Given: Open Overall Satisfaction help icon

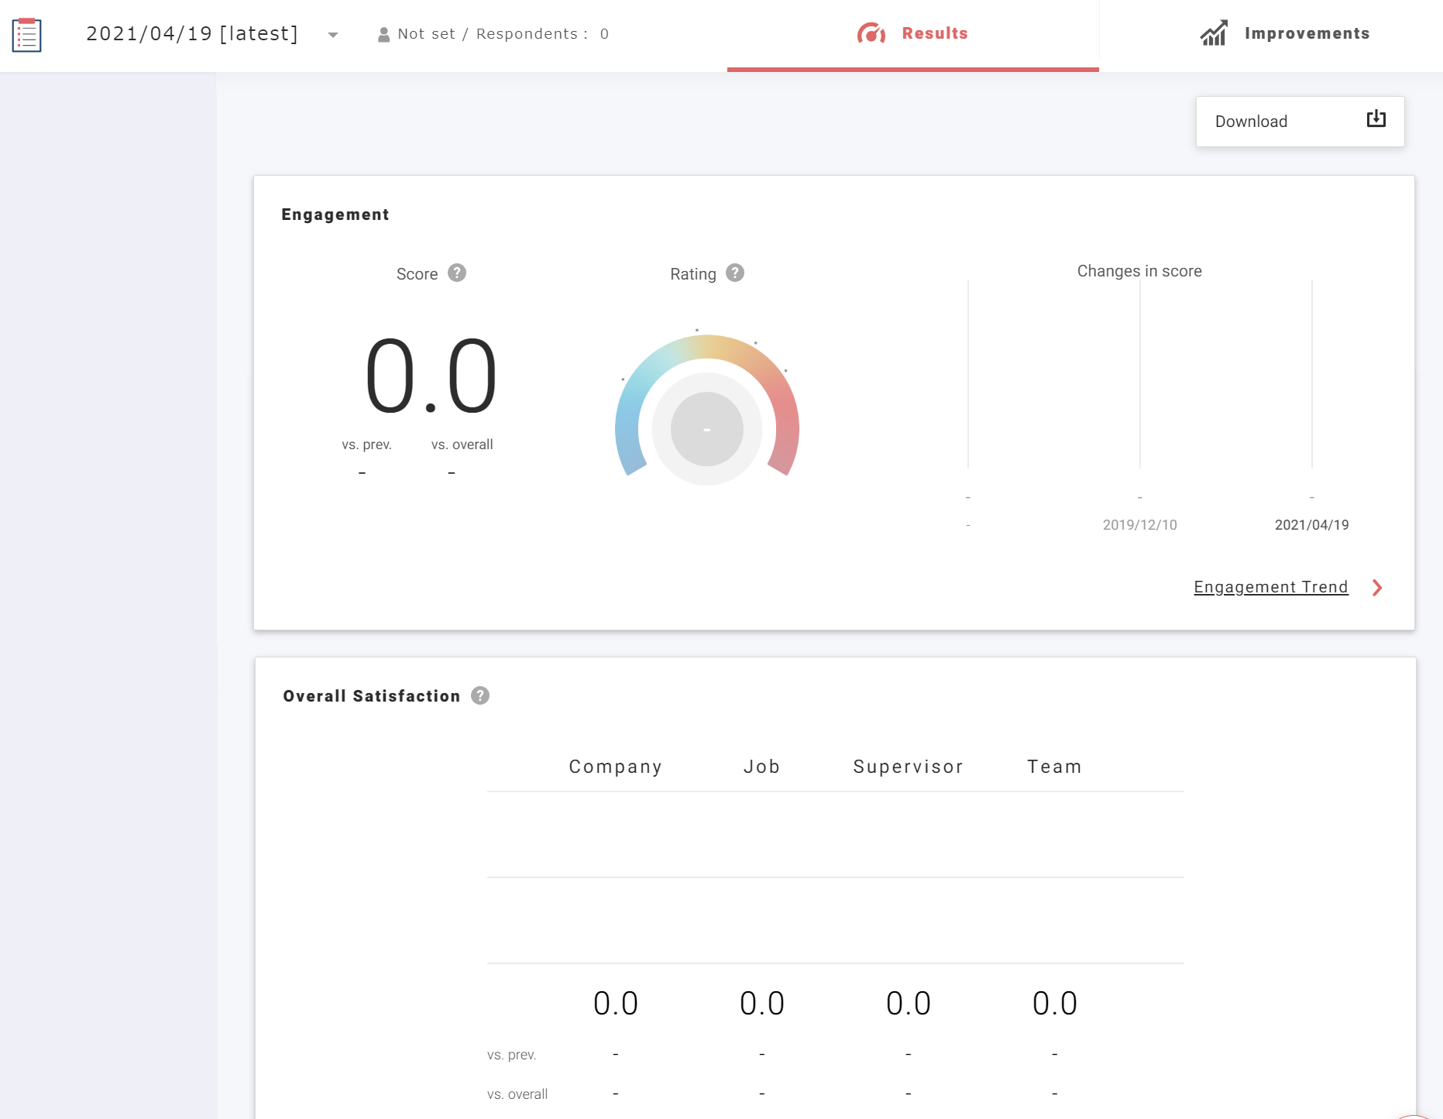Looking at the screenshot, I should [x=480, y=695].
